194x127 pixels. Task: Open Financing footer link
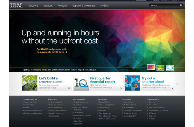pos(103,110)
